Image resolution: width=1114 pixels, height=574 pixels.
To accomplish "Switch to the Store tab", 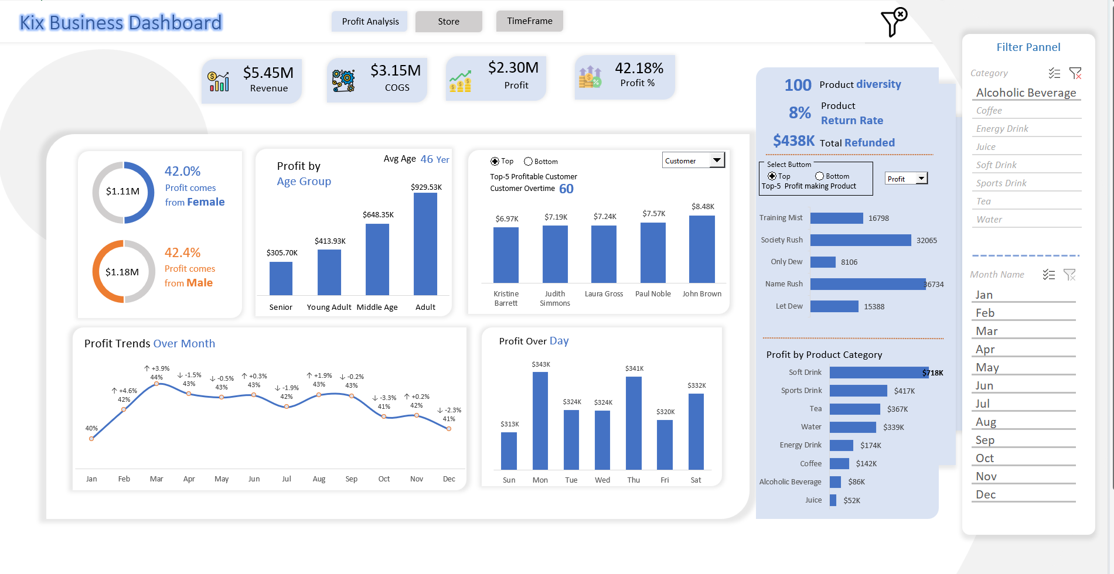I will tap(448, 22).
